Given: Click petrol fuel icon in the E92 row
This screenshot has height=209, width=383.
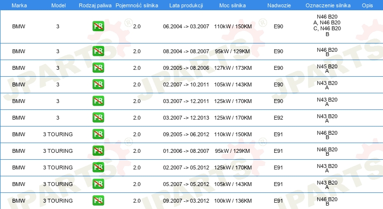Looking at the screenshot, I should pyautogui.click(x=98, y=117).
